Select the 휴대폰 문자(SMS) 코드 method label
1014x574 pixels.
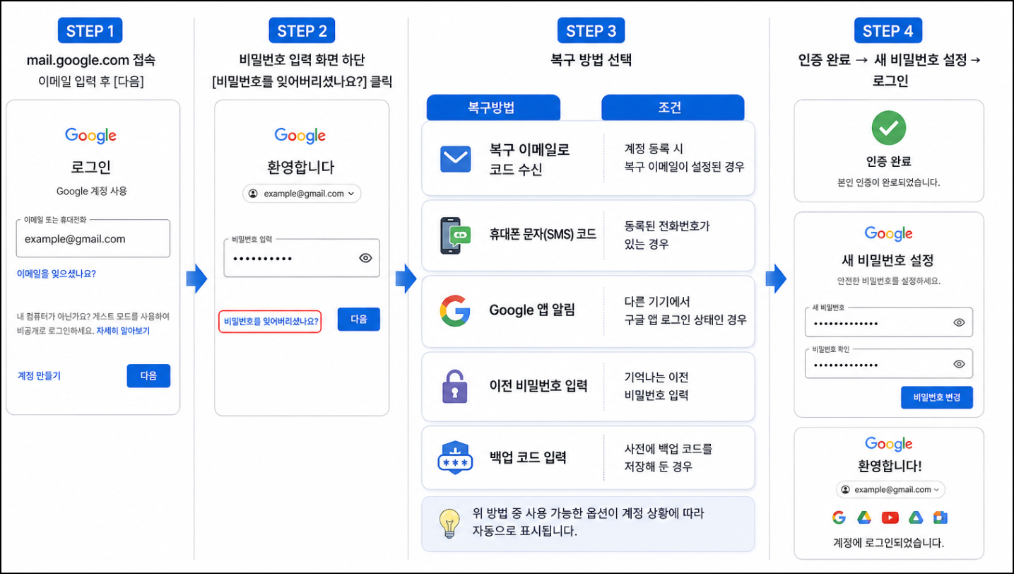pos(543,234)
